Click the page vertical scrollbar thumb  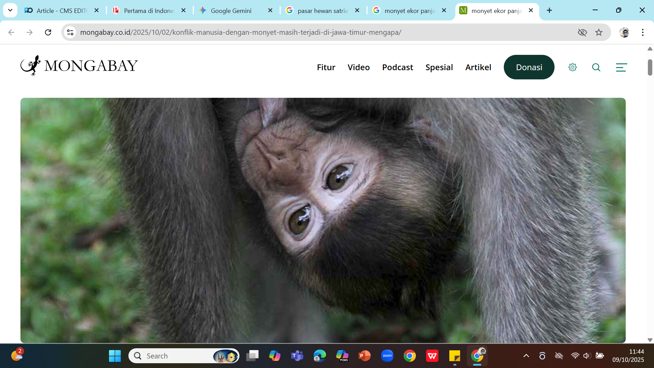(x=650, y=67)
